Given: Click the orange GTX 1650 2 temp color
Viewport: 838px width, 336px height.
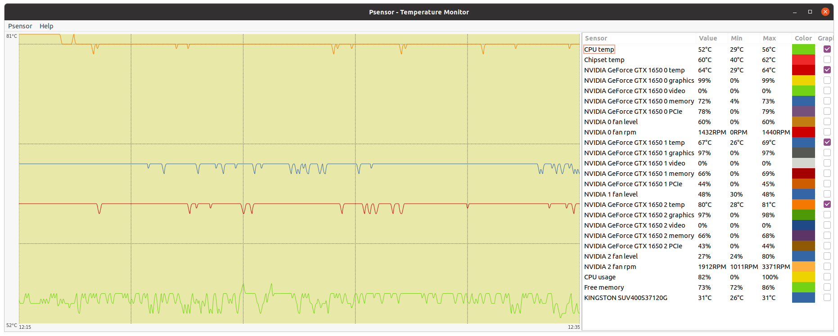Looking at the screenshot, I should tap(803, 204).
